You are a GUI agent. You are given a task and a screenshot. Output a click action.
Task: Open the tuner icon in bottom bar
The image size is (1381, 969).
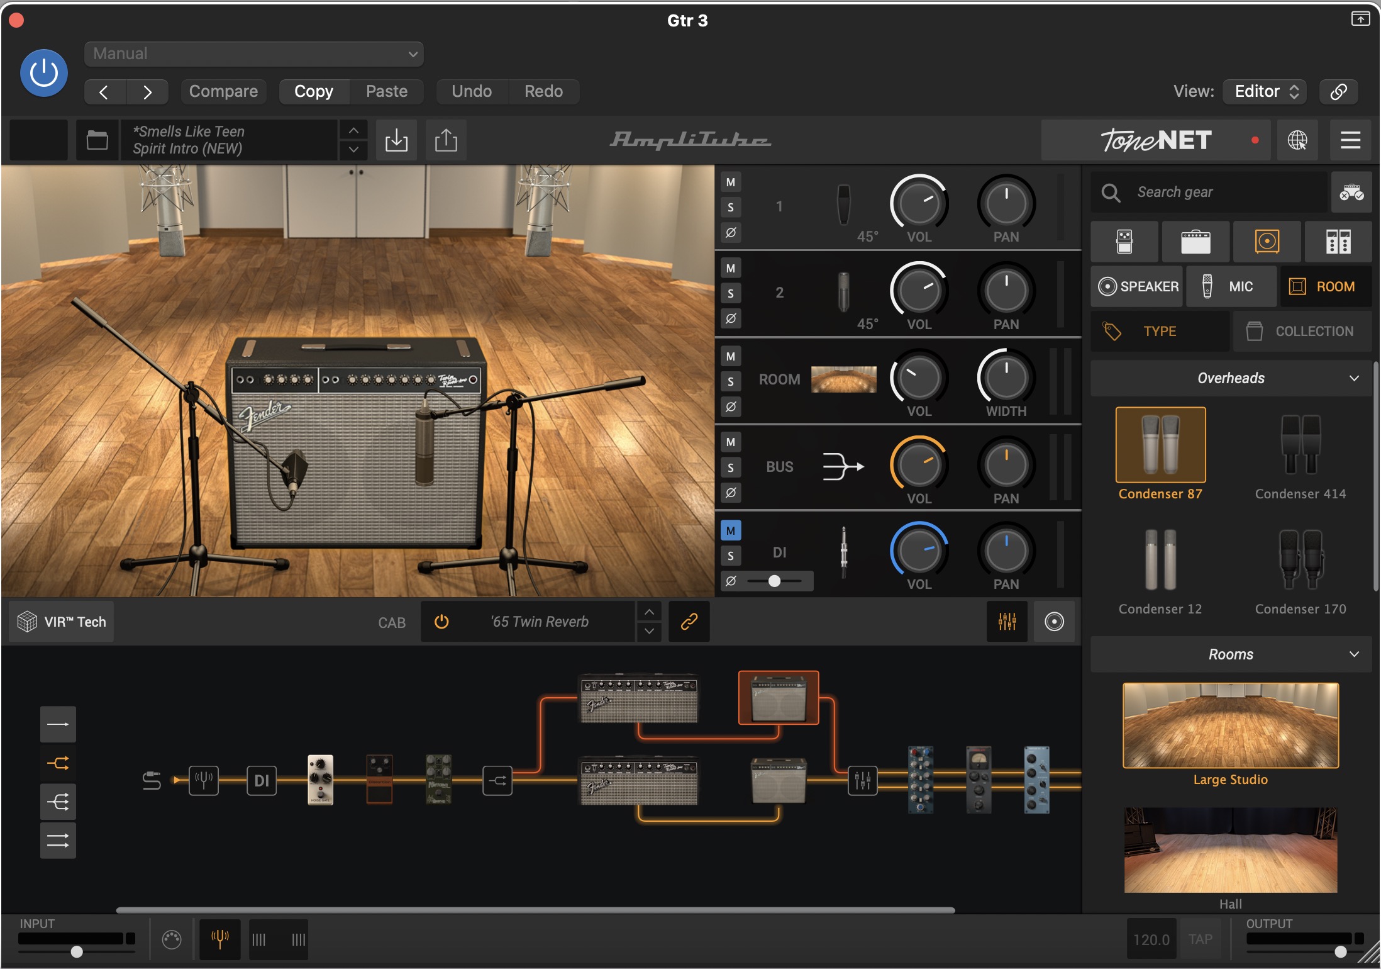tap(219, 939)
